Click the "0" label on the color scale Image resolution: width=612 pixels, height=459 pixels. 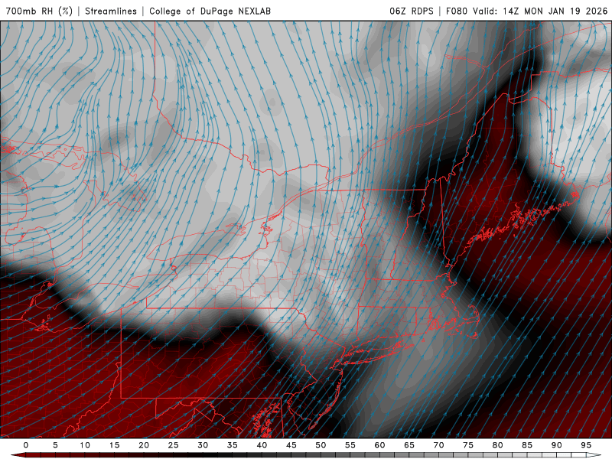(26, 445)
